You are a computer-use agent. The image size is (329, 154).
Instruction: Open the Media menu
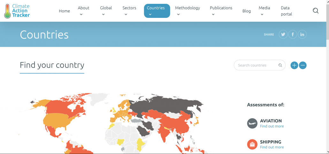(x=264, y=8)
